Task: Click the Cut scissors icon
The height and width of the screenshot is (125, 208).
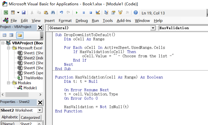Action: click(x=32, y=12)
